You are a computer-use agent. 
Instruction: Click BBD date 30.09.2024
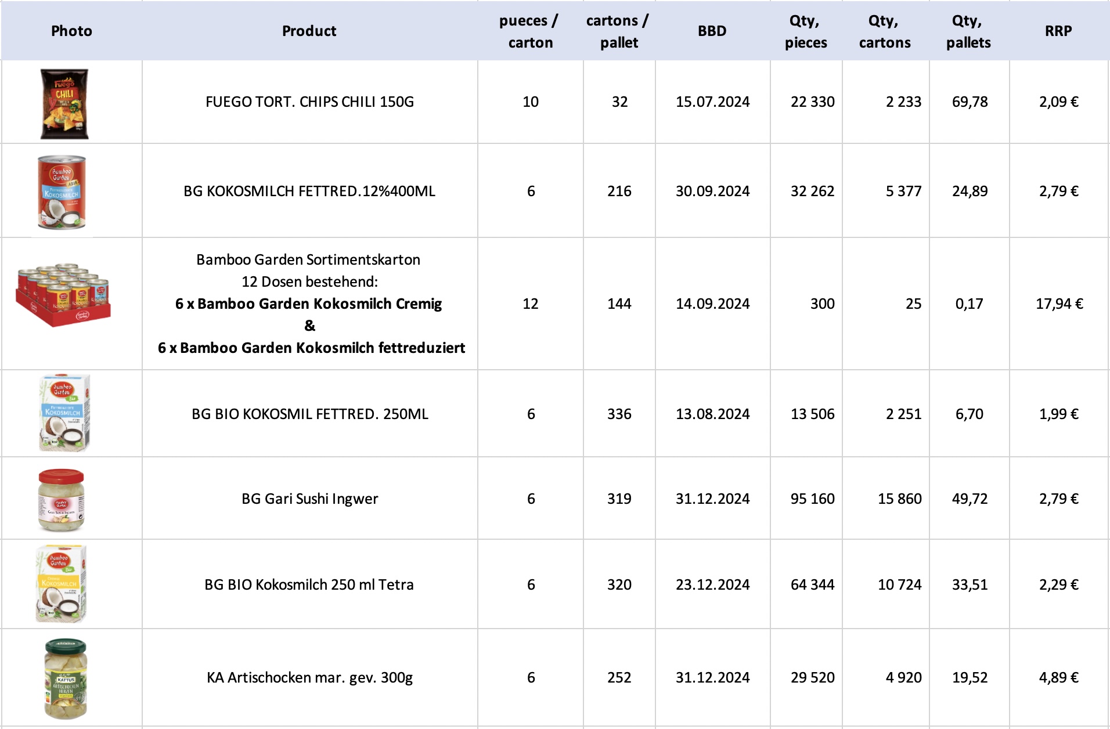pyautogui.click(x=712, y=191)
